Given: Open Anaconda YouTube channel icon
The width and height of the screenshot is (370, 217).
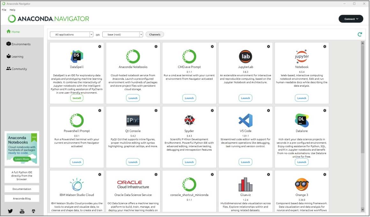Looking at the screenshot, I should tap(22, 211).
